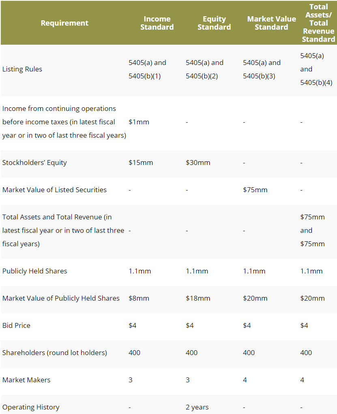Click the Market Value Standard header
Screen dimensions: 337x414
click(271, 23)
